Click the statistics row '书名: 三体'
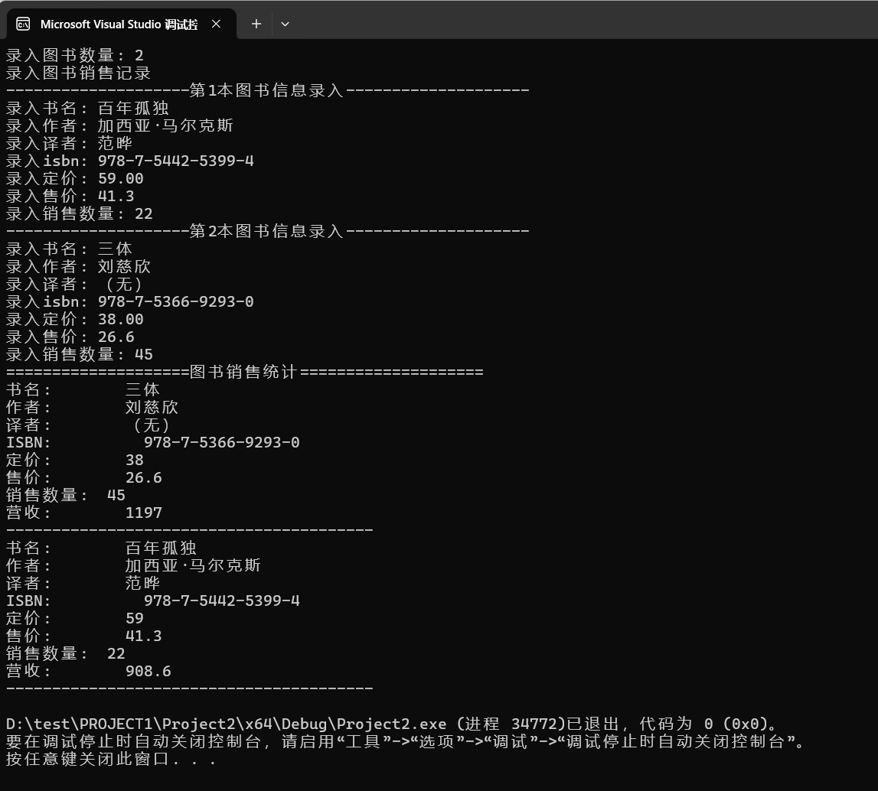 (83, 390)
